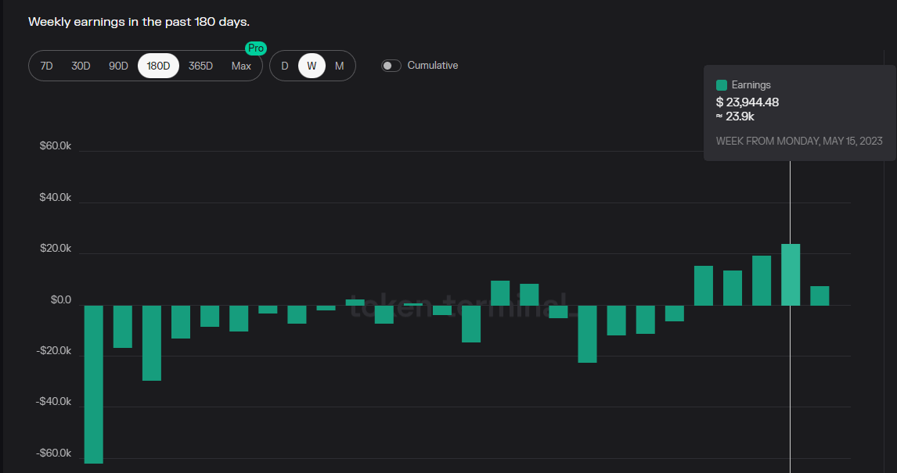Click the WEEK FROM MONDAY MAY 15 text

click(x=799, y=141)
